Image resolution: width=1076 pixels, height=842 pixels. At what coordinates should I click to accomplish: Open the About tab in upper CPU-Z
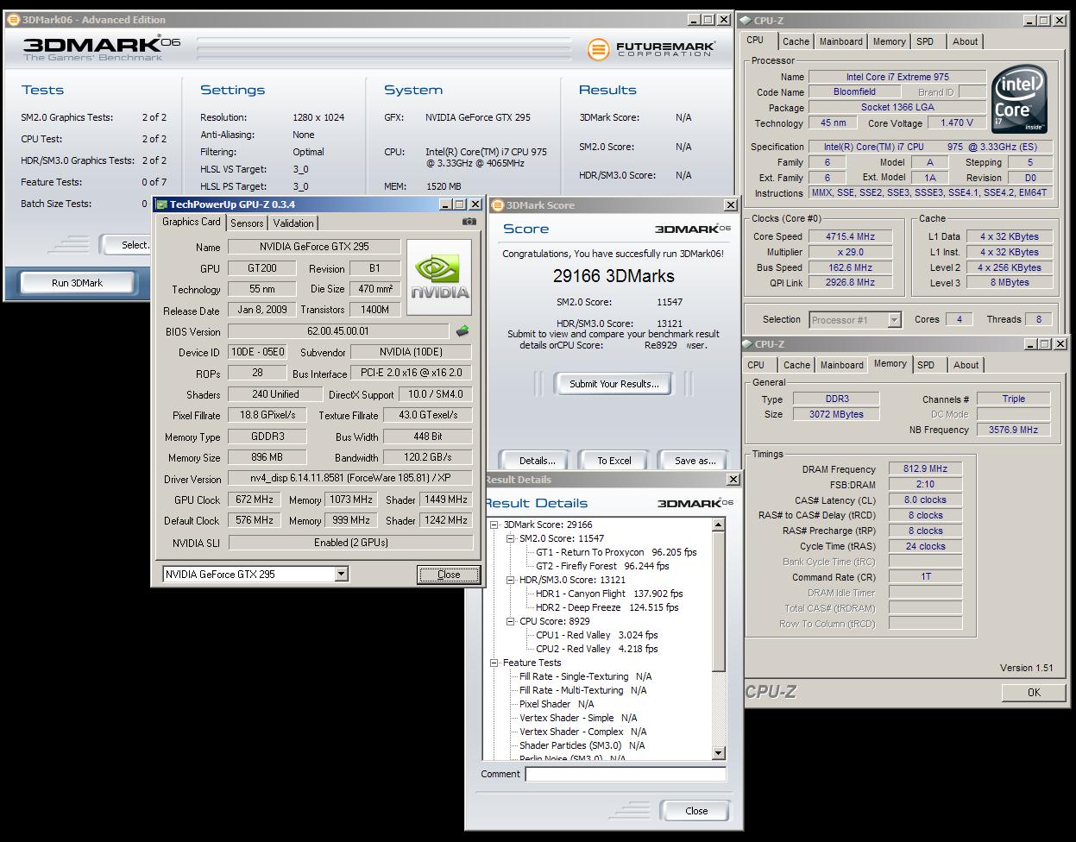click(965, 41)
